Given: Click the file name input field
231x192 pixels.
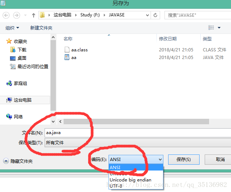Looking at the screenshot, I should (x=138, y=133).
